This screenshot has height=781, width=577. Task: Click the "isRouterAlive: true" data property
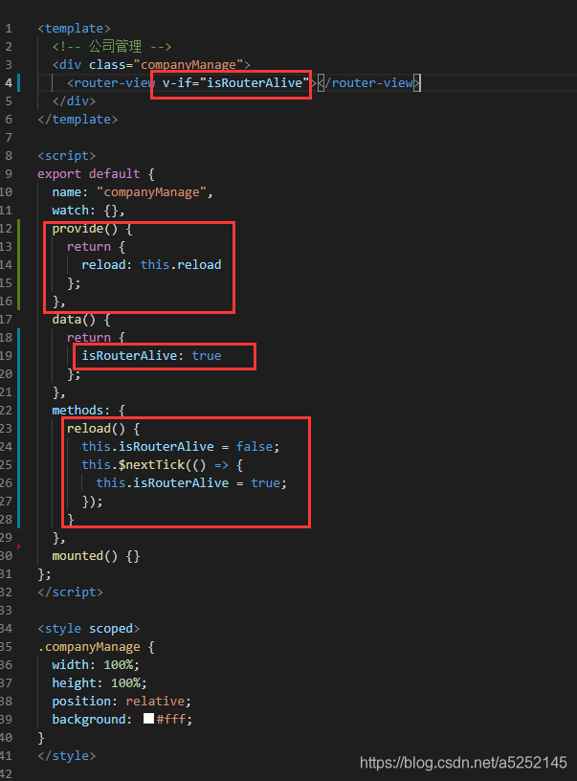151,356
